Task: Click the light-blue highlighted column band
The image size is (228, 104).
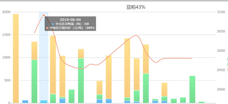Action: (43, 58)
